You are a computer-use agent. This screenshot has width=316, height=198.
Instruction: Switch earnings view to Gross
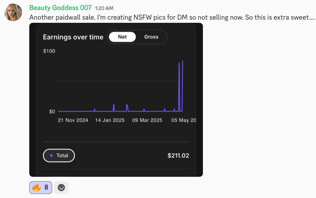coord(151,37)
